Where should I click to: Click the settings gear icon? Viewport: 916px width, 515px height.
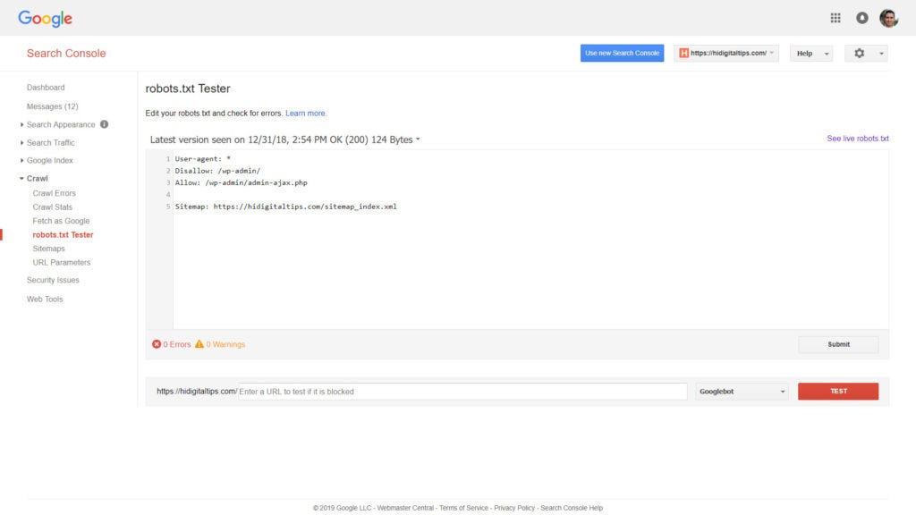click(x=859, y=53)
